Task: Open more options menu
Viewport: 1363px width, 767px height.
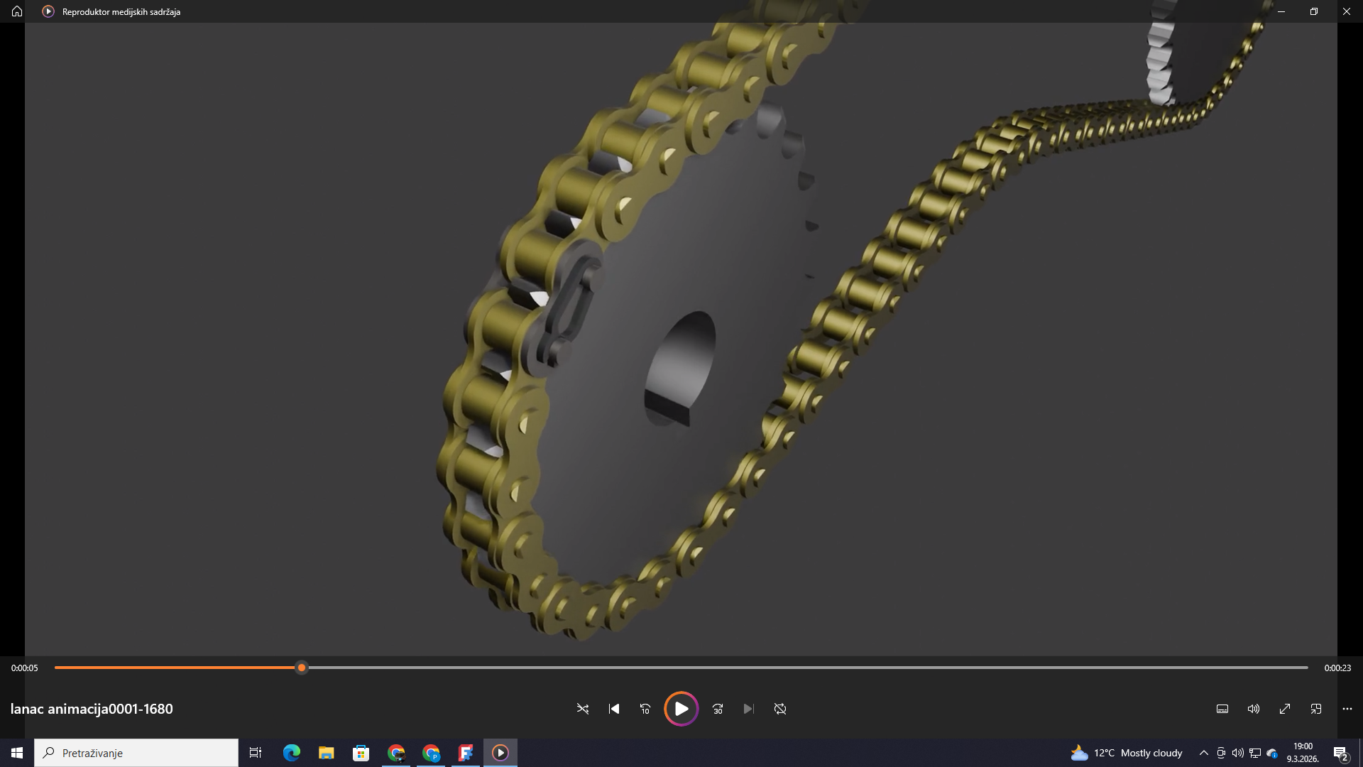Action: [1347, 709]
